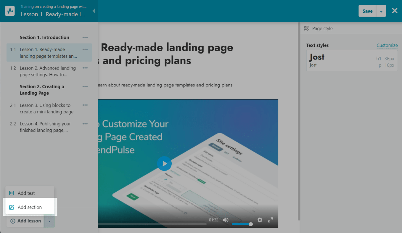Collapse the sidebar with the left arrow
Screen dimensions: 402x233
(94, 11)
